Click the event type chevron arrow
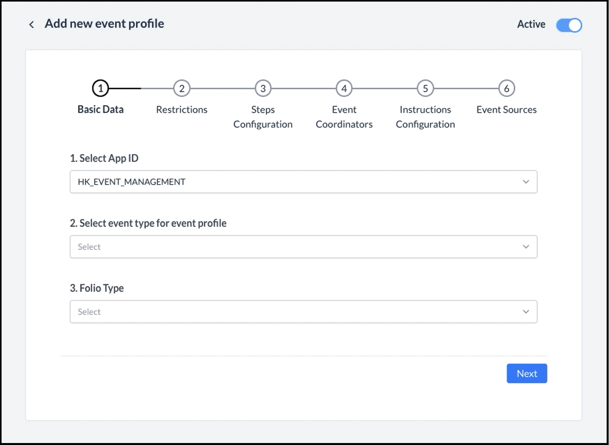The width and height of the screenshot is (609, 445). click(526, 247)
